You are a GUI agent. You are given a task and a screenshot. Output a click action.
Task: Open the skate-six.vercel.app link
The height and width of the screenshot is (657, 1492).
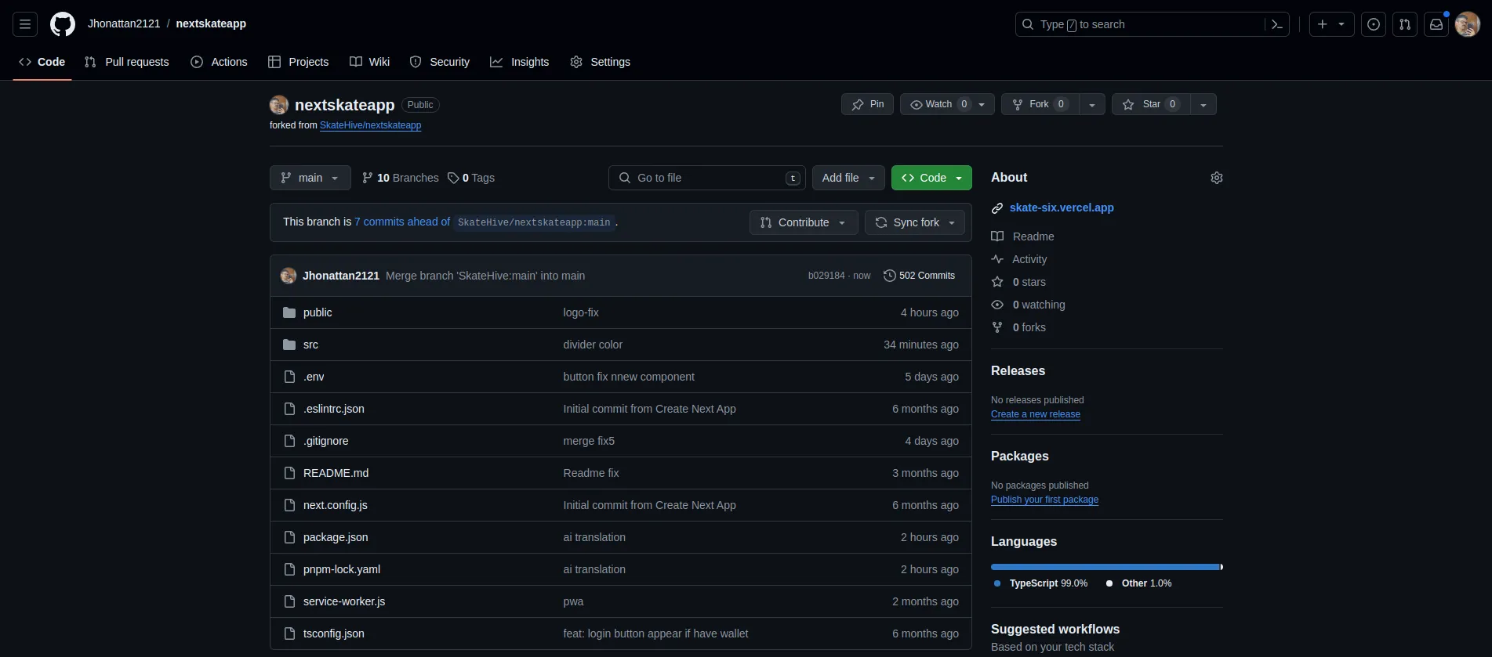click(1061, 208)
